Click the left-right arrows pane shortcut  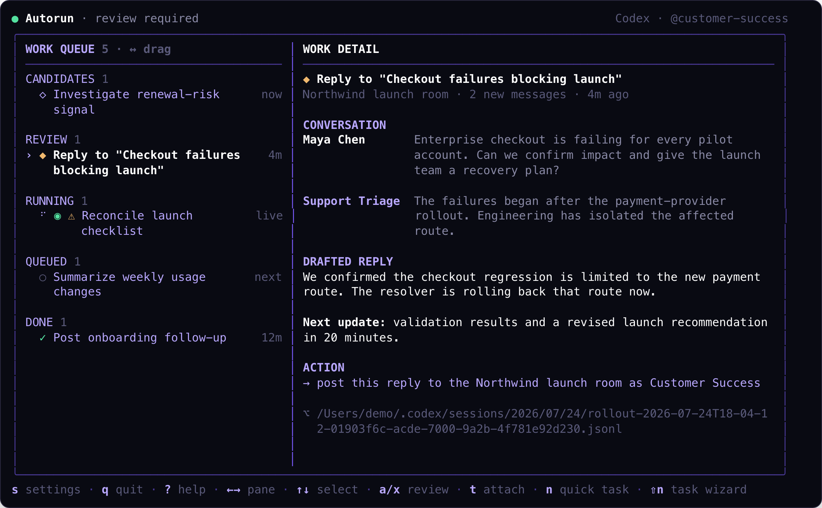(251, 490)
